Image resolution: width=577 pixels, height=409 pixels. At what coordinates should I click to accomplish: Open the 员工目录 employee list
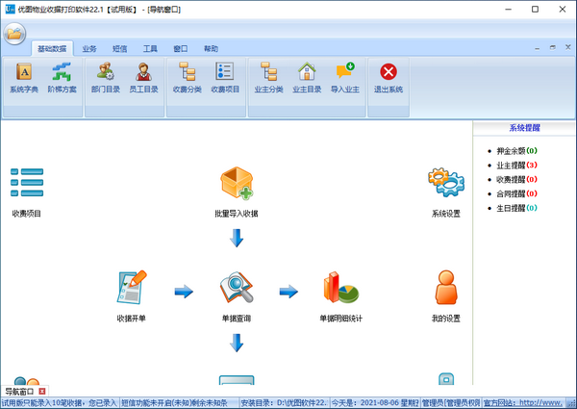click(144, 76)
